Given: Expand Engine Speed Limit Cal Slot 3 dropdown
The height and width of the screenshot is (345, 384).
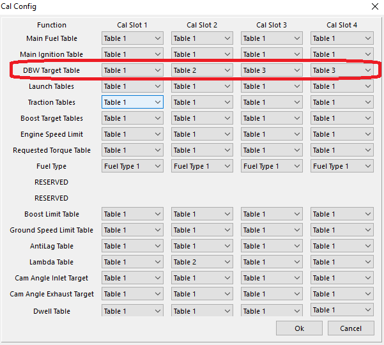Looking at the screenshot, I should coord(272,134).
